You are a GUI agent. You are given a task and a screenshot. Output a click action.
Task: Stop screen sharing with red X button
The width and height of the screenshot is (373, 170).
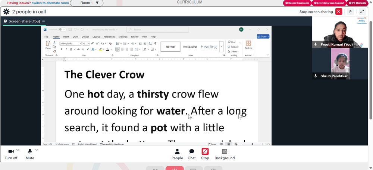[x=339, y=12]
